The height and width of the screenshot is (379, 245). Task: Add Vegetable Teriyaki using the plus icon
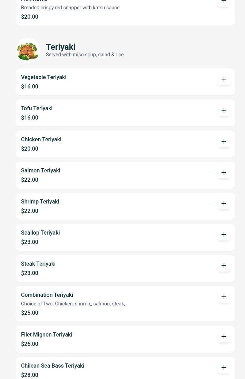tap(224, 79)
